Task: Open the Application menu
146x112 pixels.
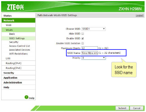Action: point(18,78)
